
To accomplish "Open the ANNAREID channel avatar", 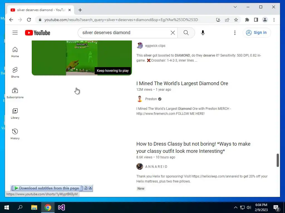I will 140,166.
